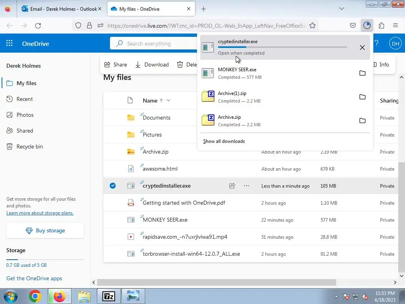Open Windows Explorer from the taskbar
The height and width of the screenshot is (304, 405).
84,296
